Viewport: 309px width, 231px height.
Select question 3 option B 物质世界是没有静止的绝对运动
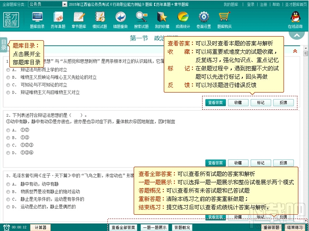8,192
